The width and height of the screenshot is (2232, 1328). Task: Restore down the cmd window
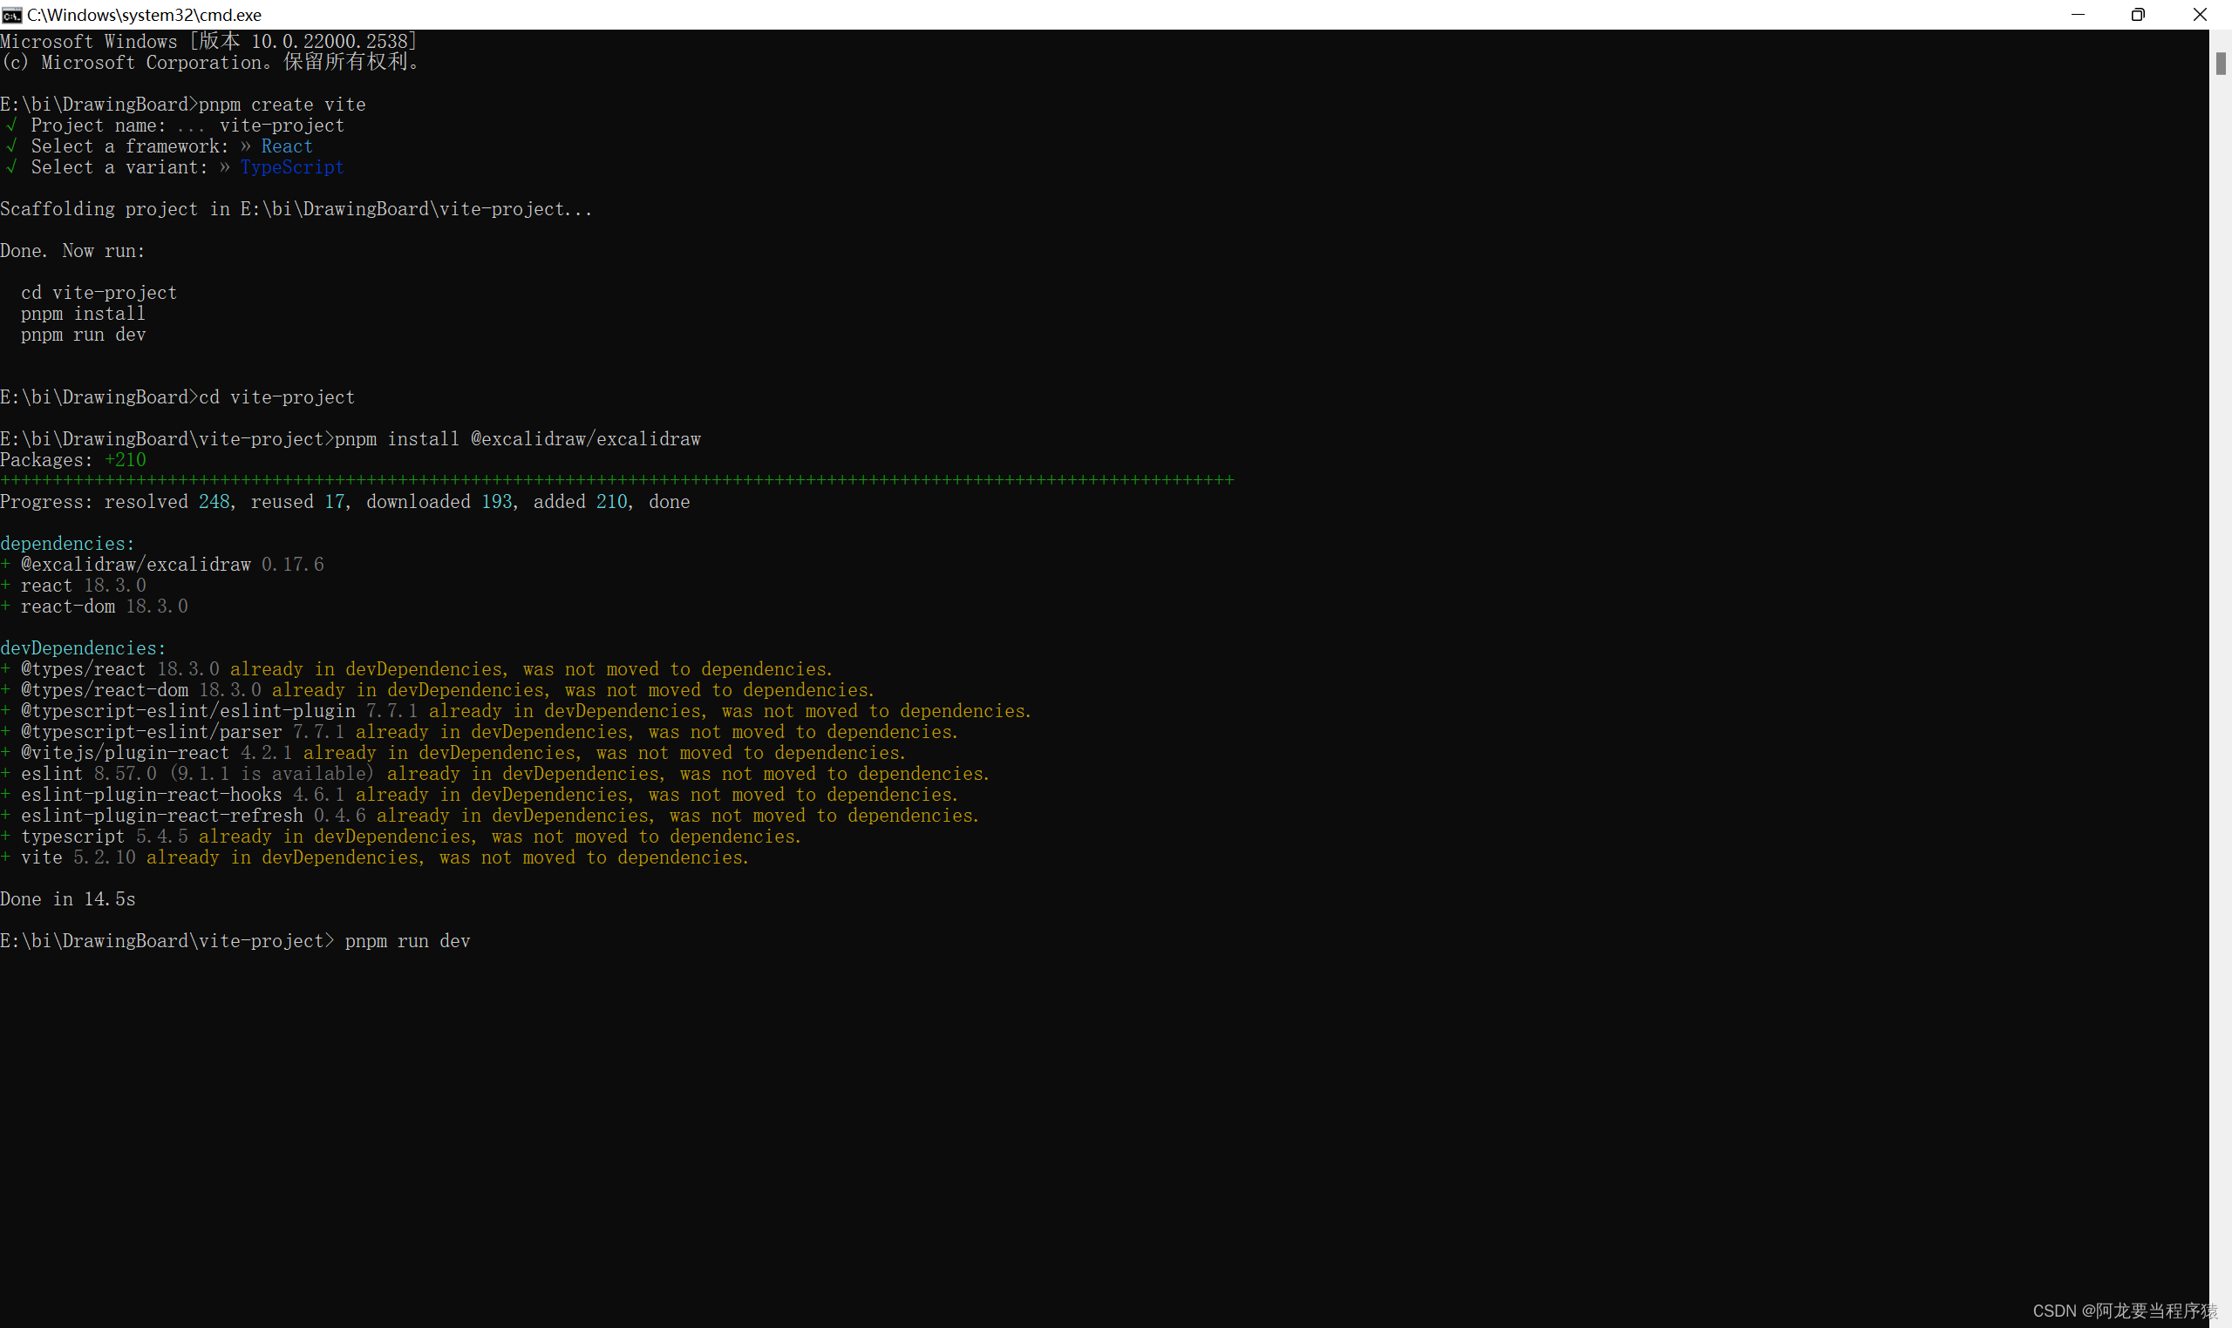2138,14
